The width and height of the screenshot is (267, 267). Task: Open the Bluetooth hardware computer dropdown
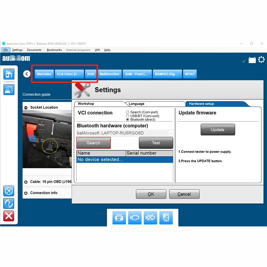pyautogui.click(x=125, y=133)
